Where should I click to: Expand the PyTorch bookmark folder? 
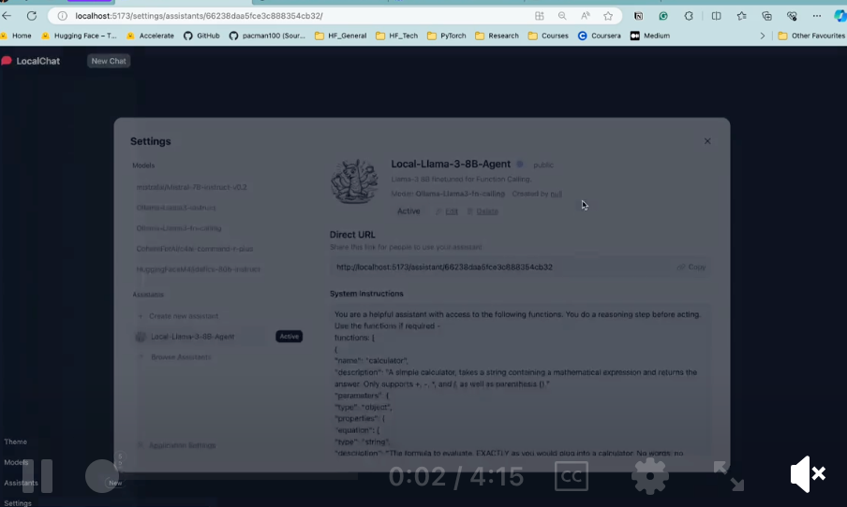447,36
